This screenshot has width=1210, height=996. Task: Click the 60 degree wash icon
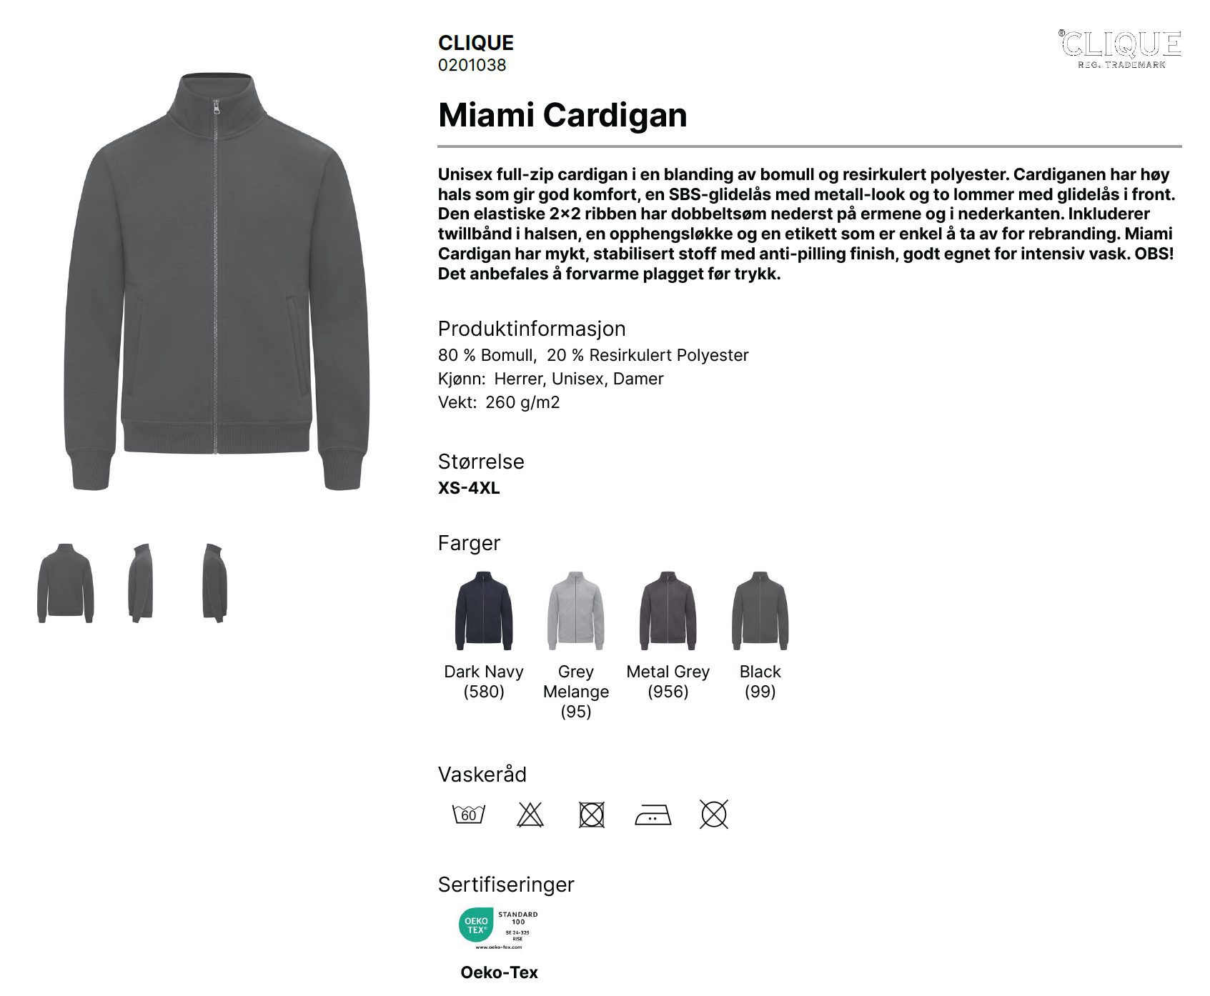point(469,815)
